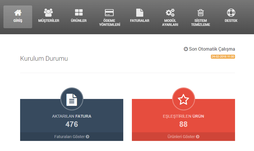Click the home icon in Giriş
Screen dimensions: 254x151
(x=18, y=13)
